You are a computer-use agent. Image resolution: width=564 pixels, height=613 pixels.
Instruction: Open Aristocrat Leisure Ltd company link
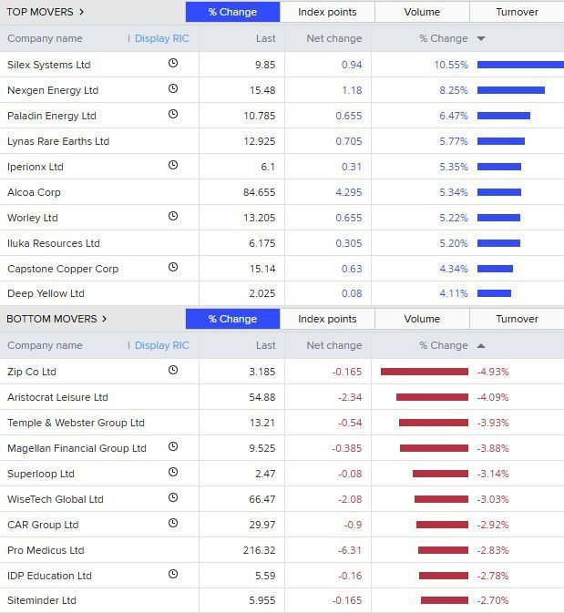[57, 397]
